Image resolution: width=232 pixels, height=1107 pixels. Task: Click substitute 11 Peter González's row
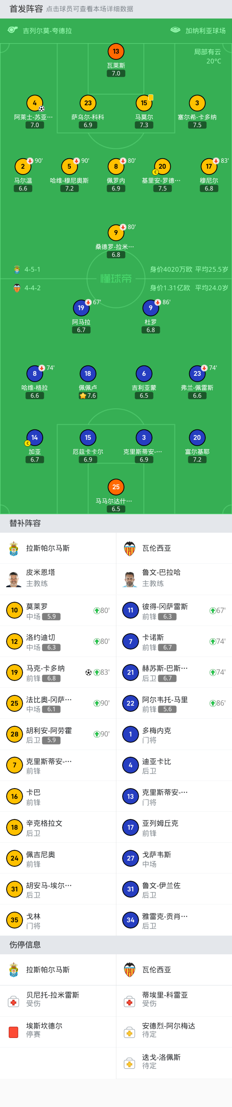tap(174, 610)
